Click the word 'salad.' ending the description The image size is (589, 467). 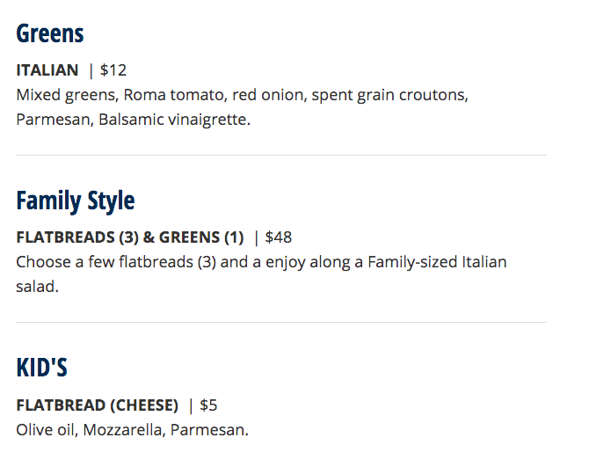coord(37,287)
